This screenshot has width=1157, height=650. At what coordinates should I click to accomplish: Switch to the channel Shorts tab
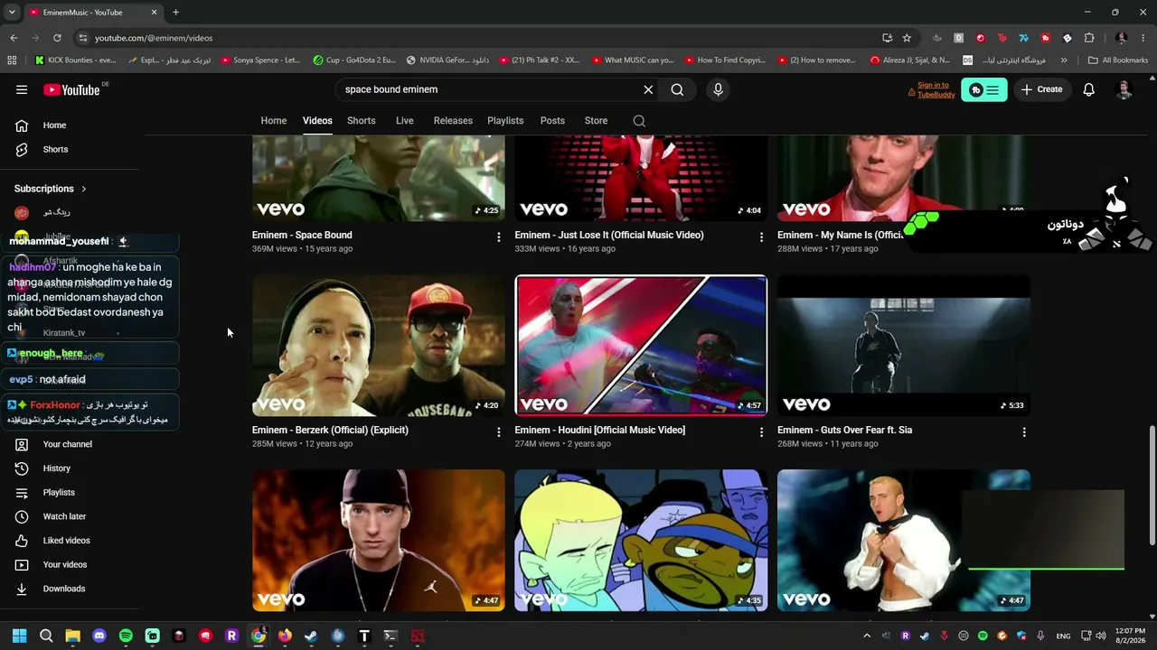click(362, 121)
